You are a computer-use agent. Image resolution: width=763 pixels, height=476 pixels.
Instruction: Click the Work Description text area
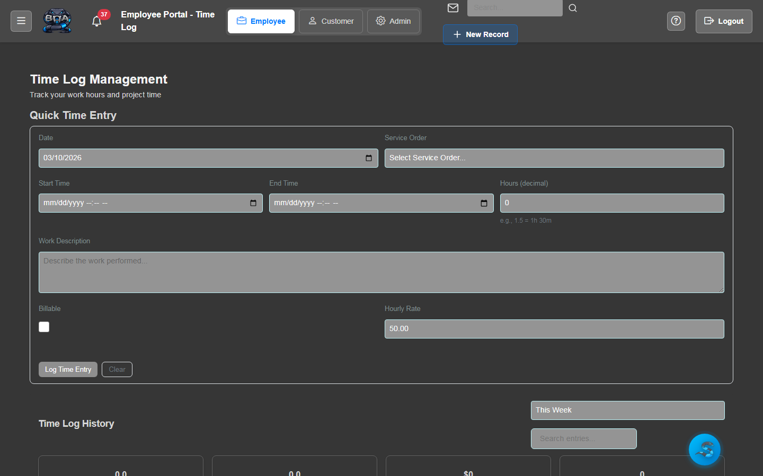click(x=381, y=272)
